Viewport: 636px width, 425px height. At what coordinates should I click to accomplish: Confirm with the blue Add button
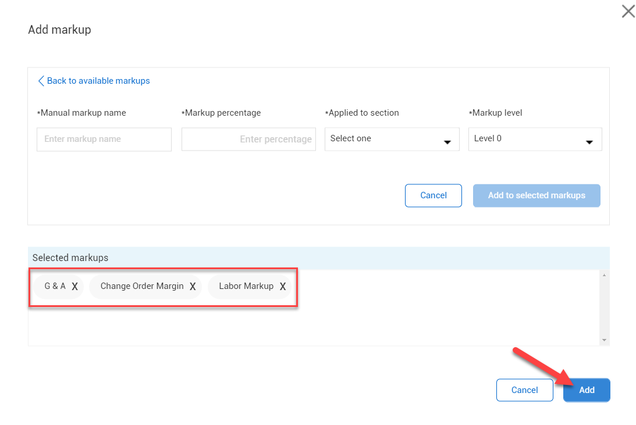(x=586, y=390)
